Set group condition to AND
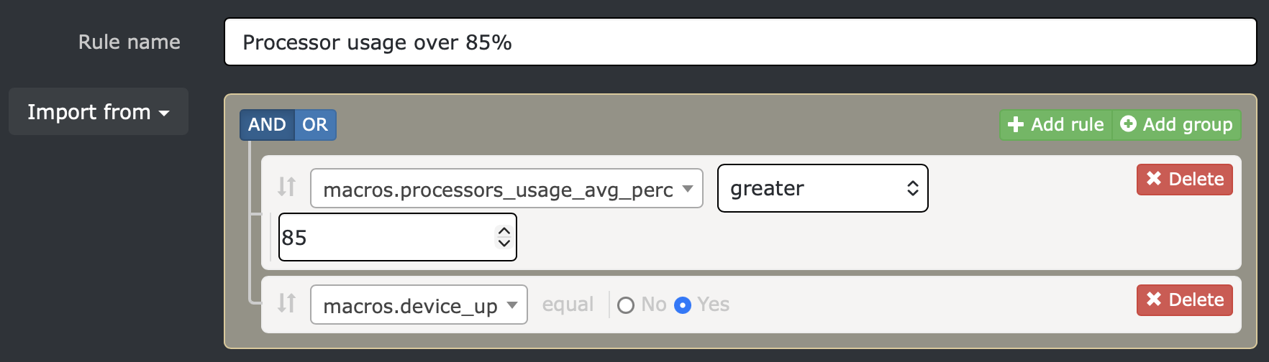The image size is (1269, 362). (x=267, y=125)
